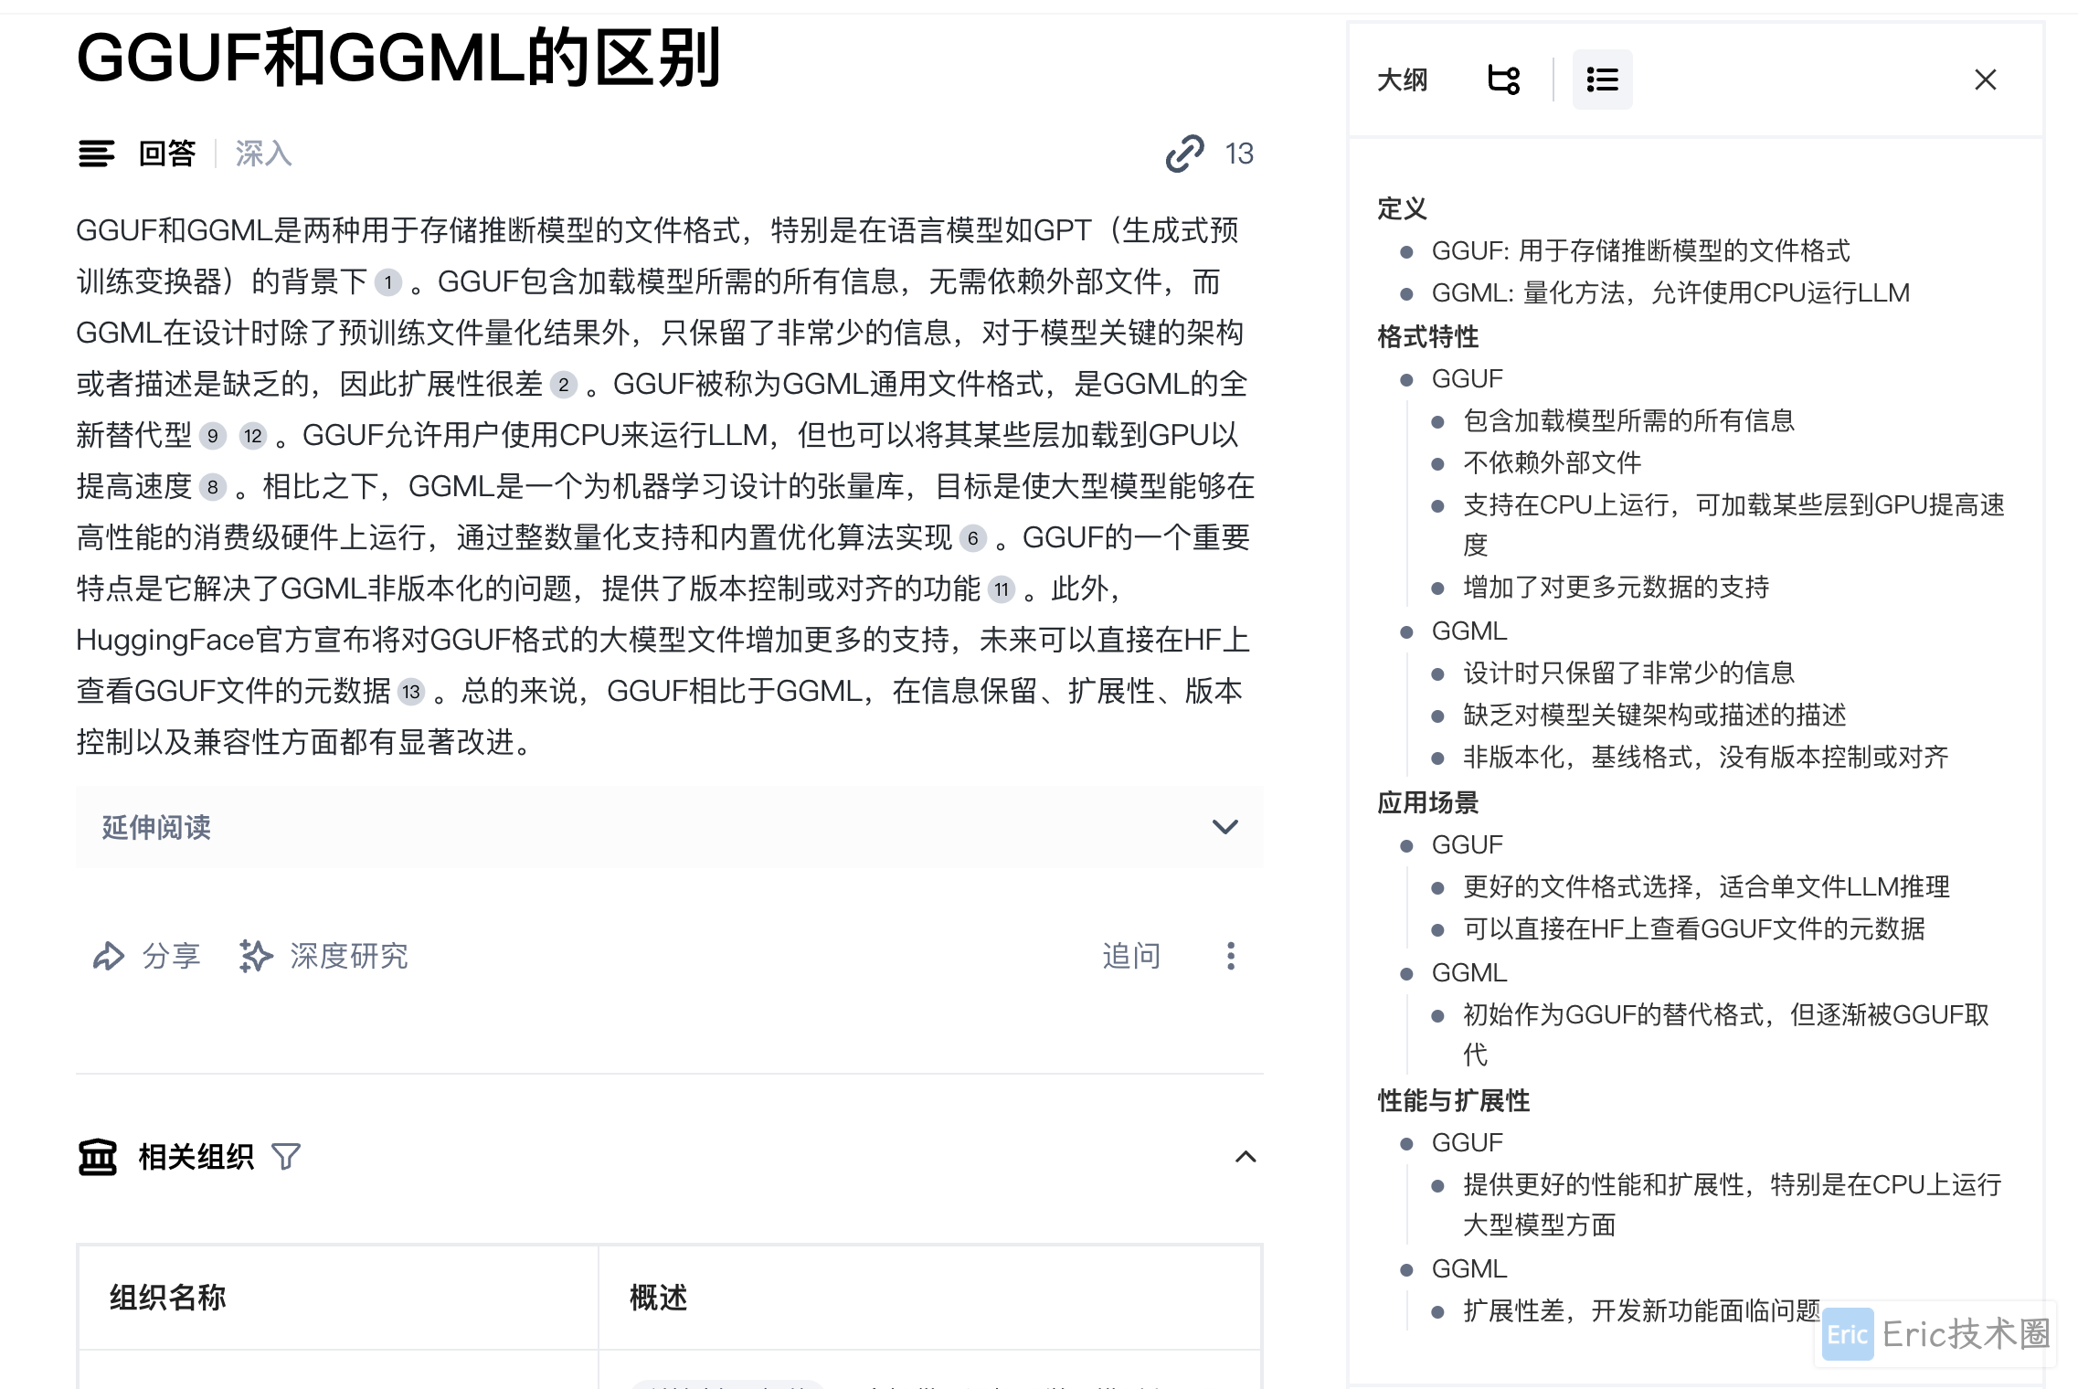
Task: Click the source count number 13
Action: (x=1239, y=154)
